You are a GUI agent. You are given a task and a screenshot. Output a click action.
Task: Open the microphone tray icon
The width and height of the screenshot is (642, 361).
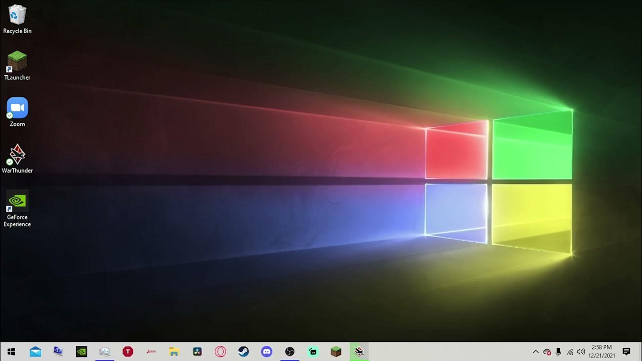558,352
